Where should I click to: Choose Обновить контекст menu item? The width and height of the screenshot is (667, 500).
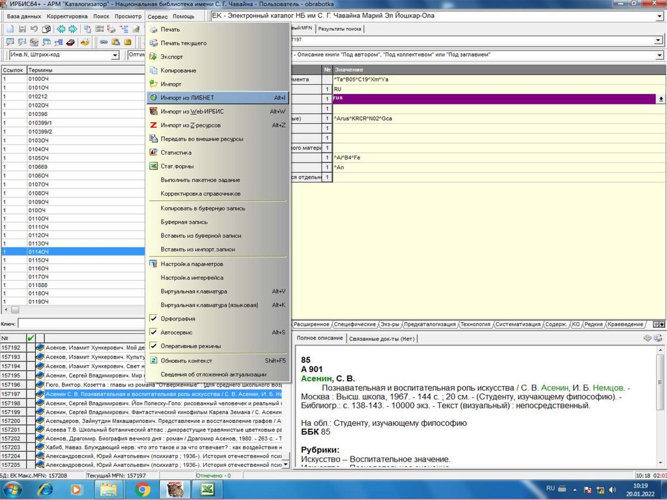(218, 360)
